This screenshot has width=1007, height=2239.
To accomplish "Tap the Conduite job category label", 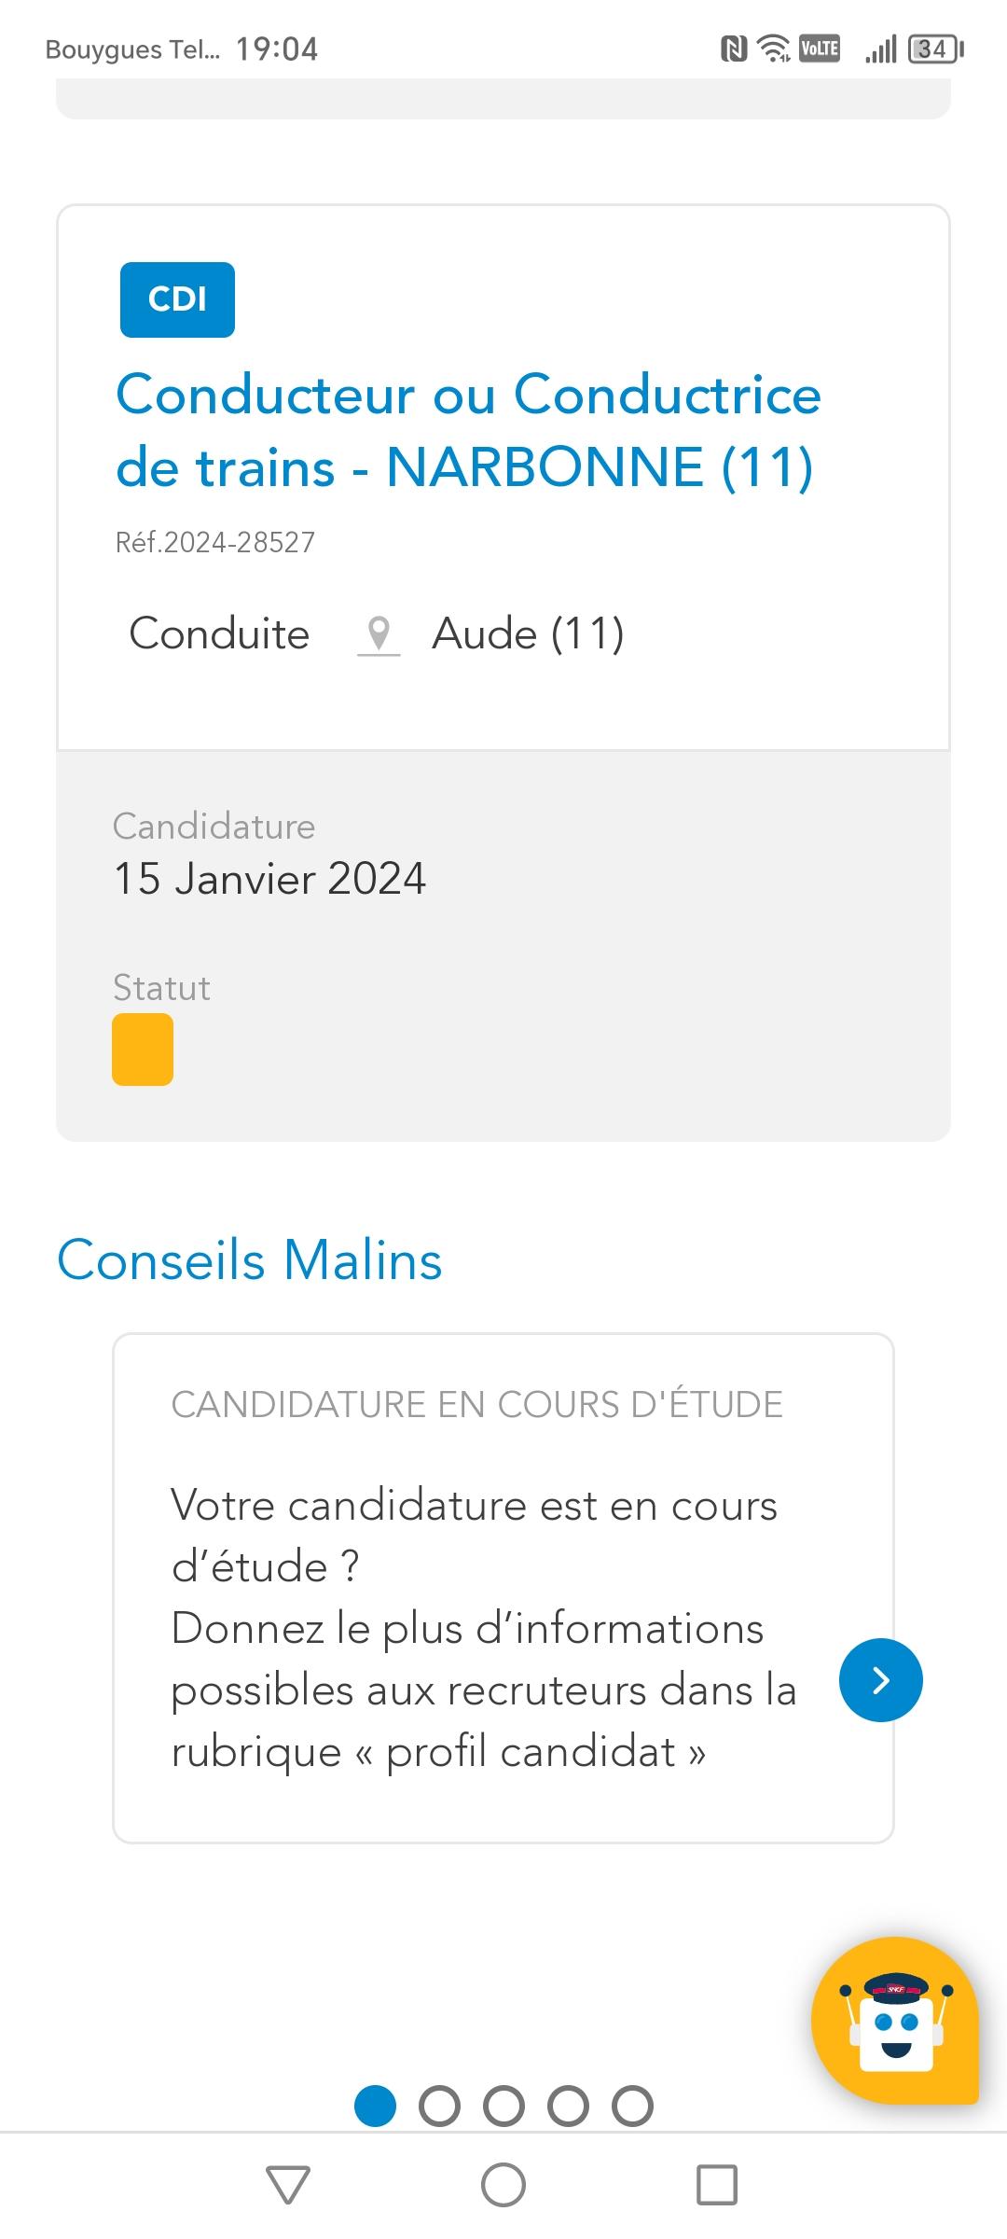I will [x=219, y=634].
